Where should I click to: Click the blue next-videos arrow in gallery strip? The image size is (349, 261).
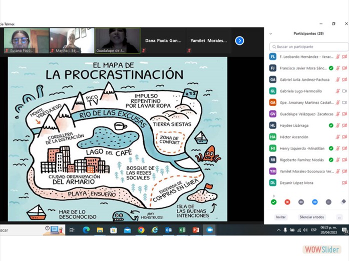point(239,40)
